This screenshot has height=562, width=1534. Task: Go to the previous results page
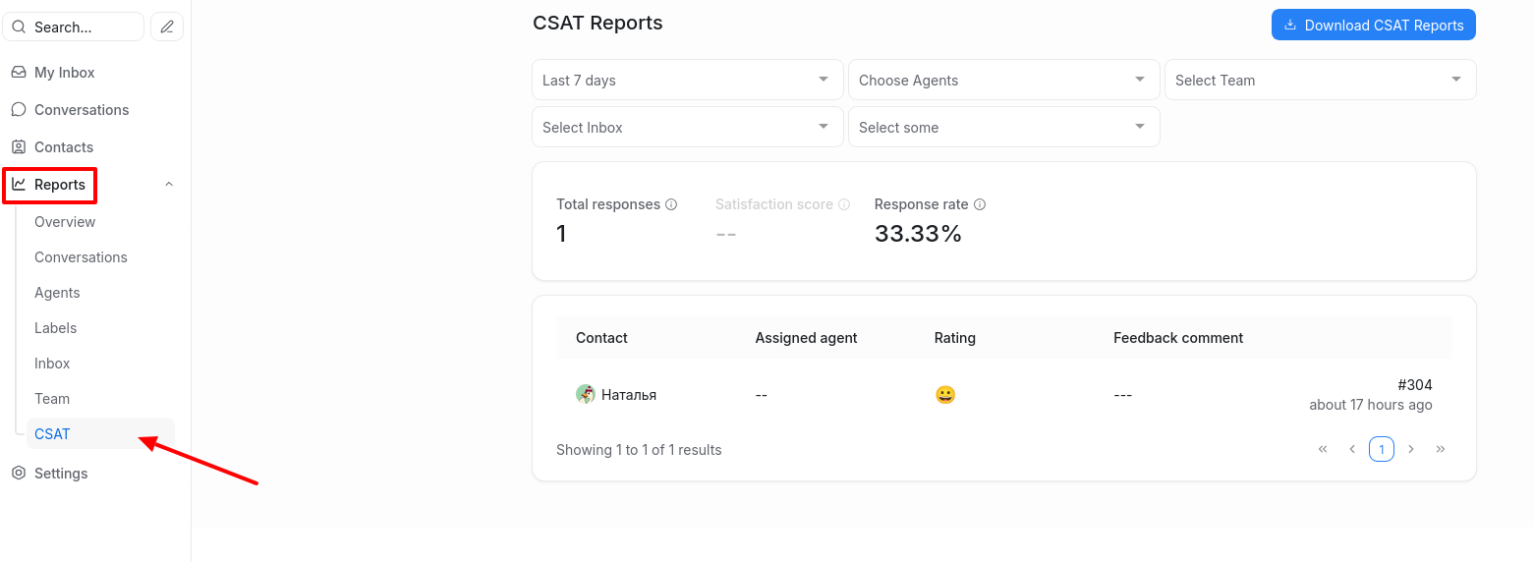tap(1352, 449)
